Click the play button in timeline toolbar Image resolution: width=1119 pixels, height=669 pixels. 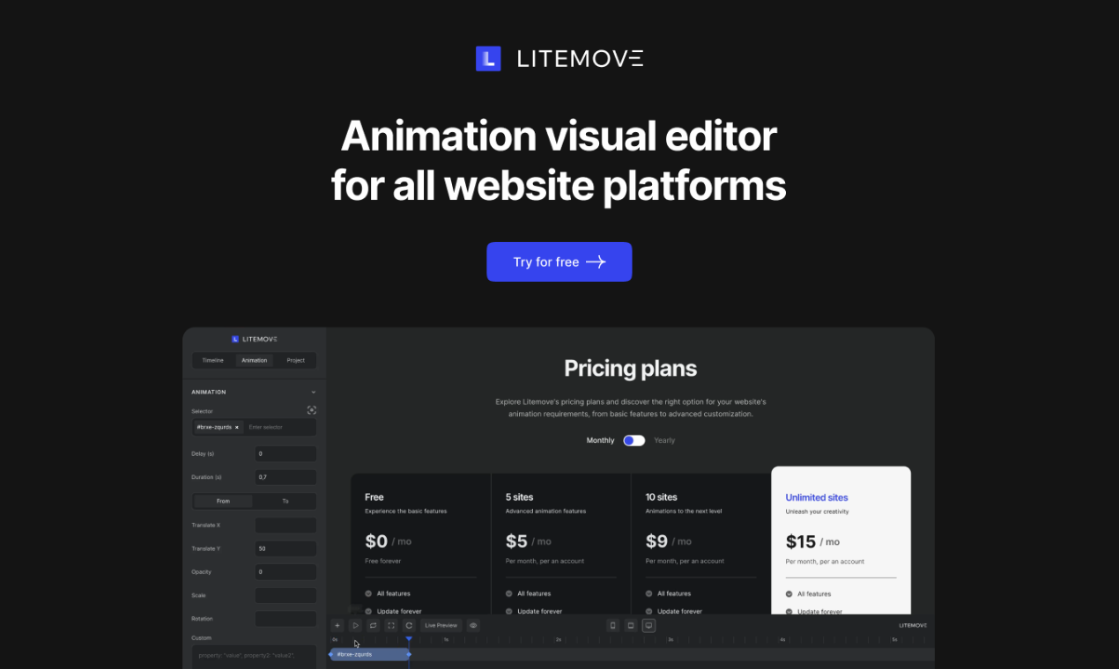[x=355, y=625]
